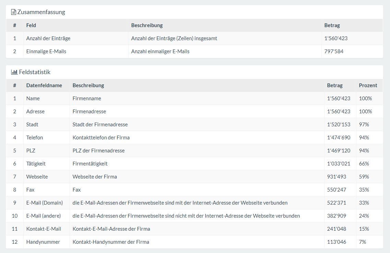Click the Zusammenfassung panel heading

41,12
